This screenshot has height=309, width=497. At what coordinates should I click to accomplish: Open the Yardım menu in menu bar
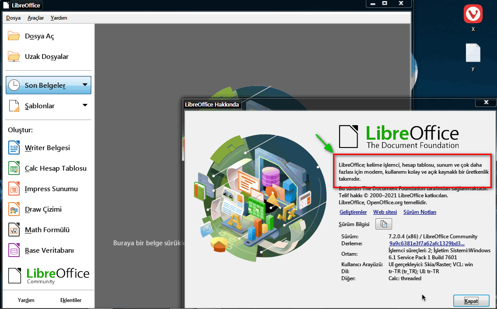point(59,18)
